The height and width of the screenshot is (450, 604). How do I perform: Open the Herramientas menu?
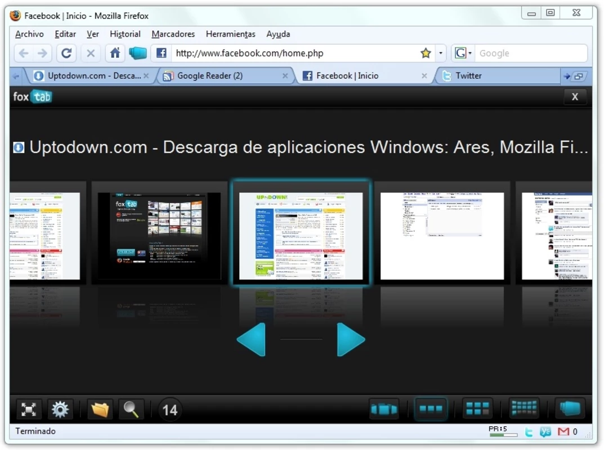pos(231,34)
